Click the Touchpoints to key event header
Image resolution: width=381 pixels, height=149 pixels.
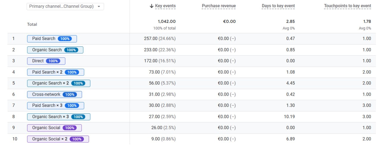(x=347, y=6)
